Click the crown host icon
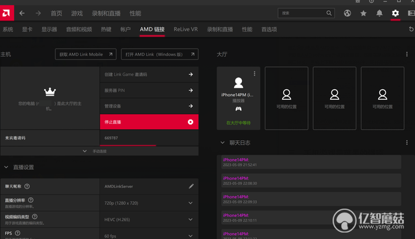This screenshot has width=415, height=239. tap(50, 92)
